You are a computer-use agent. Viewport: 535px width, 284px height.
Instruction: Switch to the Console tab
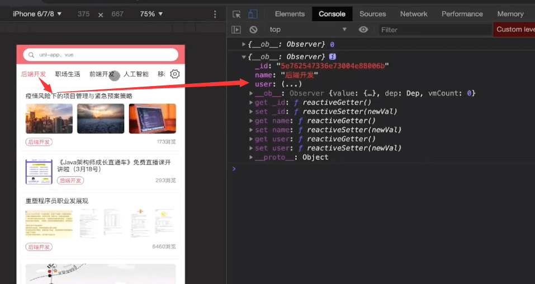tap(332, 14)
